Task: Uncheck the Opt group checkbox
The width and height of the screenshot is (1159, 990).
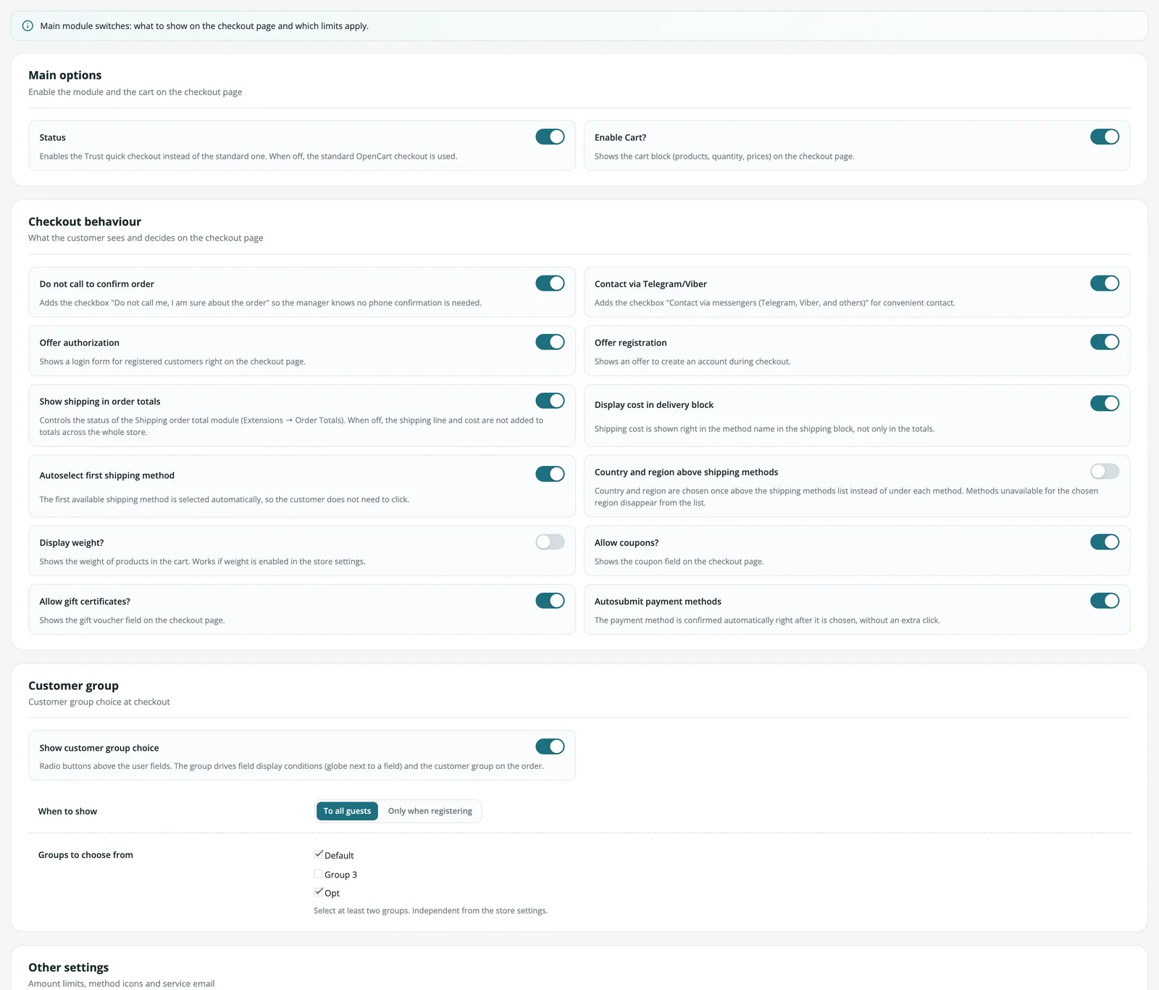Action: click(319, 892)
